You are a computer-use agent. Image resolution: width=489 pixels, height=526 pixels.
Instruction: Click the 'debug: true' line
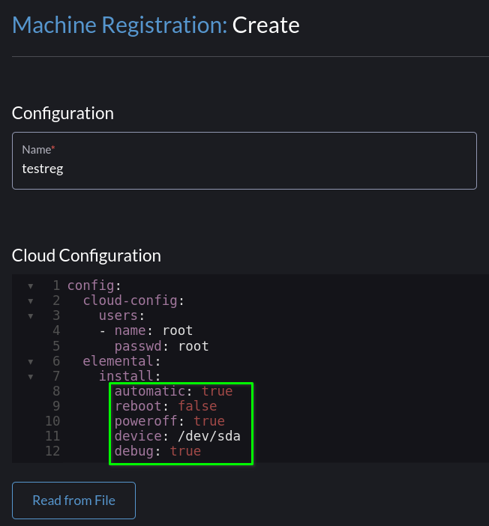pos(157,451)
